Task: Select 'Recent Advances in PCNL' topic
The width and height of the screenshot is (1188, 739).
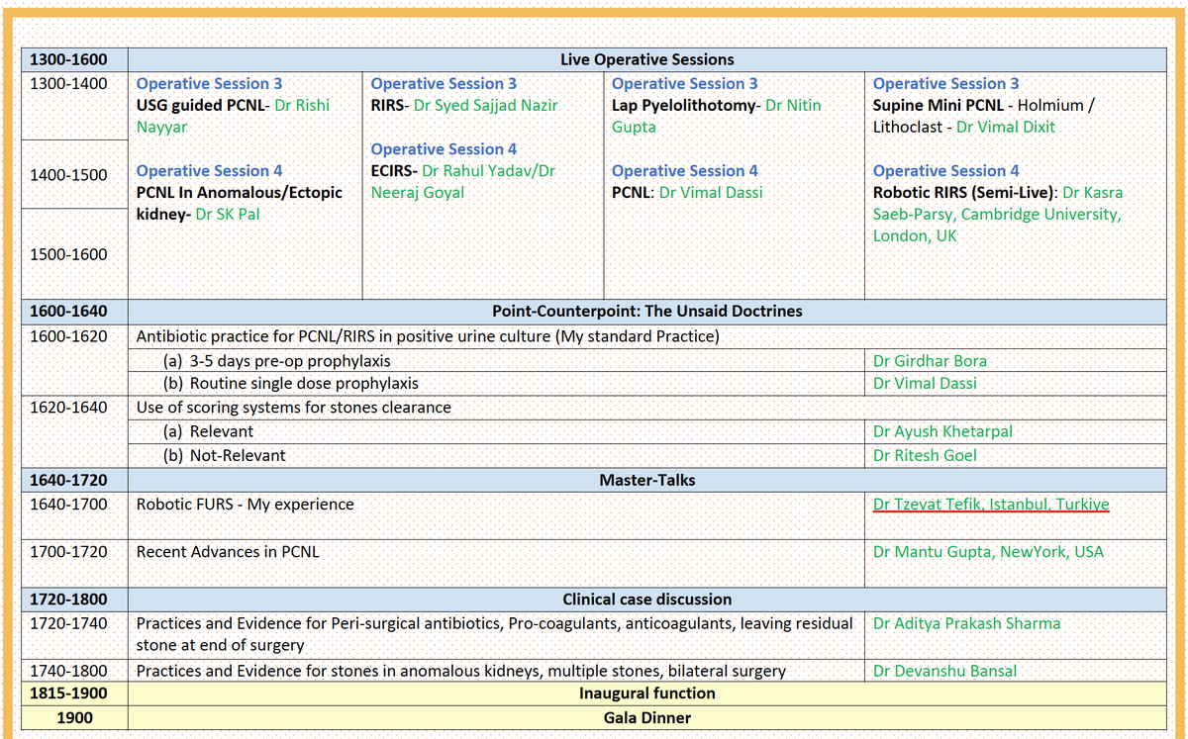Action: [228, 551]
